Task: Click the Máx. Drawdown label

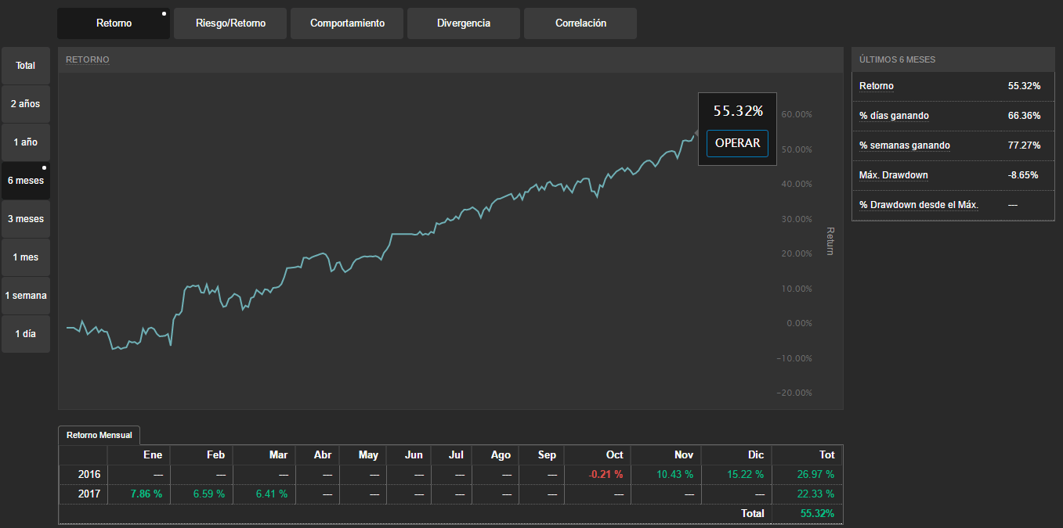Action: pos(893,175)
